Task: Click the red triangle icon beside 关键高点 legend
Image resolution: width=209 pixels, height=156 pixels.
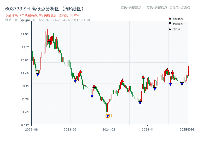Action: tap(170, 18)
